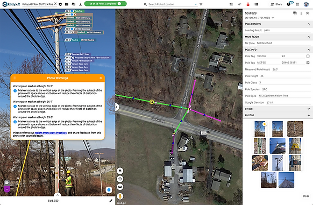
Task: Click the Pole Spec 45-3 Southern Yellow Pine field
Action: [284, 96]
